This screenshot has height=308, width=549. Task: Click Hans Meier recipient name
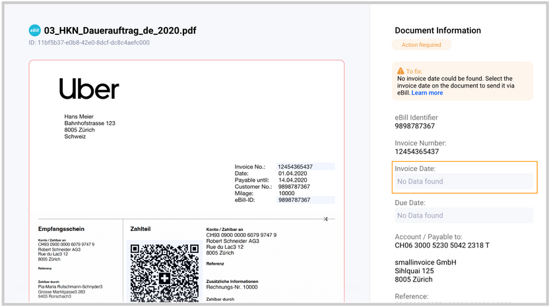(79, 116)
